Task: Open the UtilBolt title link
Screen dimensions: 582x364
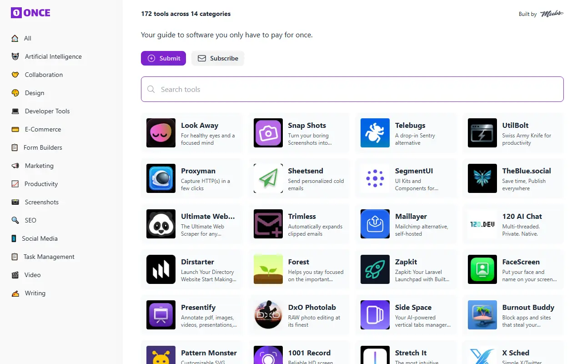Action: click(x=515, y=126)
